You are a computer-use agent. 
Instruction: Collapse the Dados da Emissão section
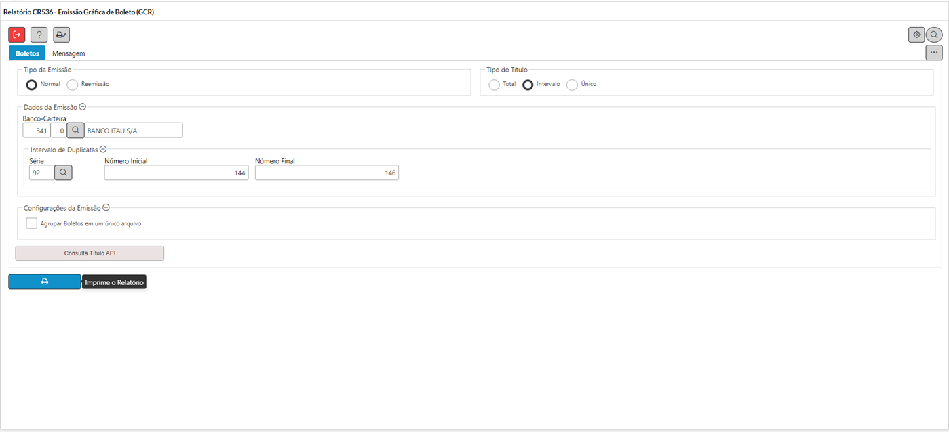[82, 107]
